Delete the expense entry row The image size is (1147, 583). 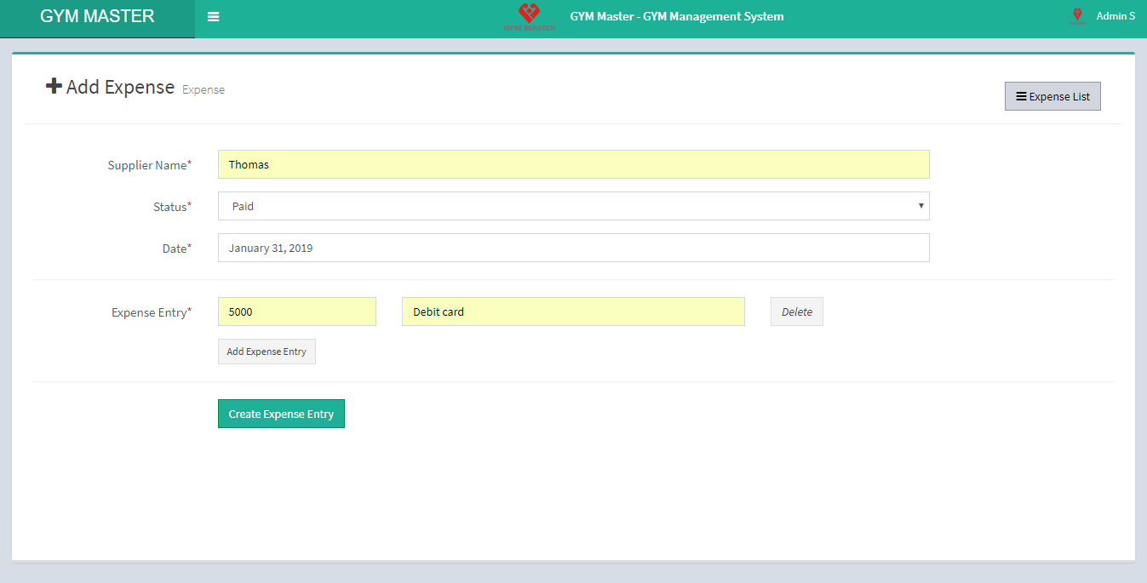click(x=796, y=312)
